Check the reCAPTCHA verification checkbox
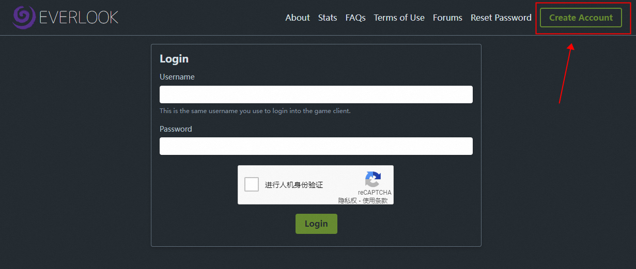The width and height of the screenshot is (636, 269). tap(252, 184)
